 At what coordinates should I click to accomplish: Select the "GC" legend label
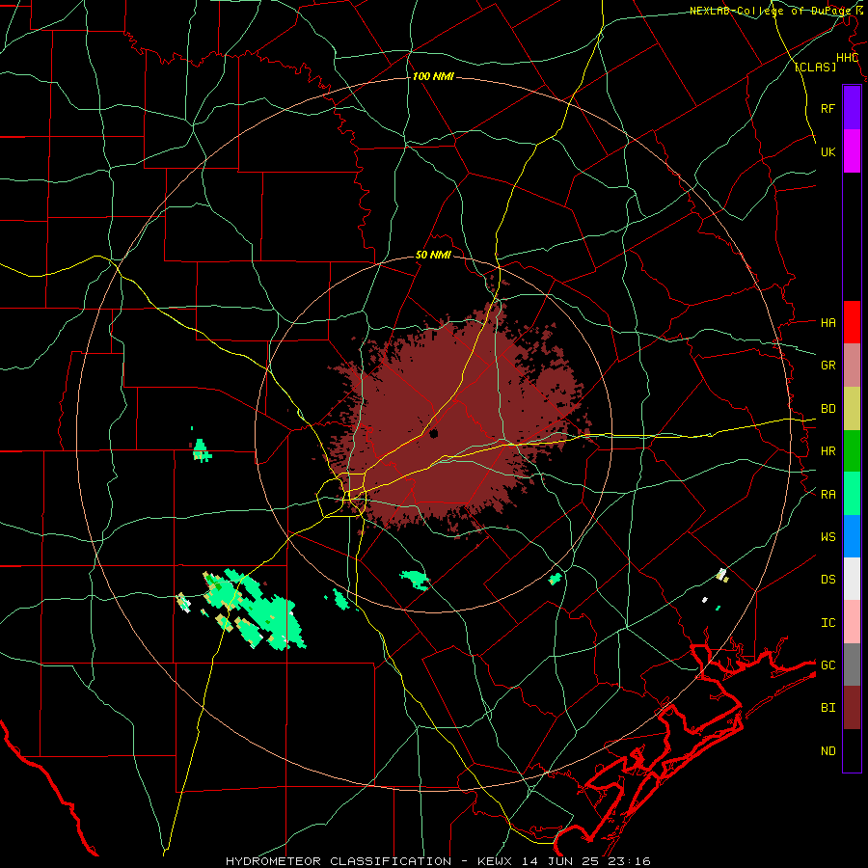coord(827,665)
